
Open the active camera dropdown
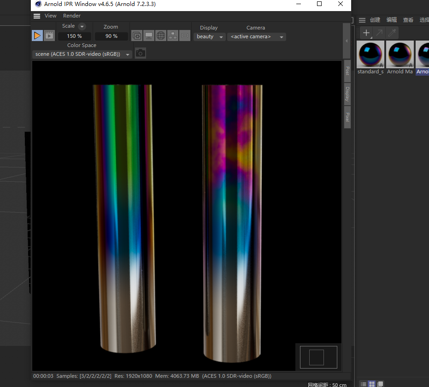coord(257,36)
